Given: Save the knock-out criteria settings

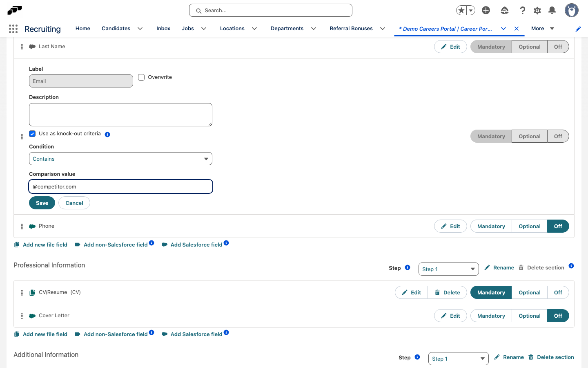Looking at the screenshot, I should point(42,203).
